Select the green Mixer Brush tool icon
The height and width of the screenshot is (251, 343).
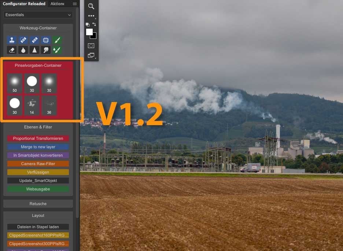tap(57, 50)
